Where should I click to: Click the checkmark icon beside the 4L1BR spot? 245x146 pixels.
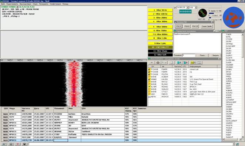tap(150, 86)
